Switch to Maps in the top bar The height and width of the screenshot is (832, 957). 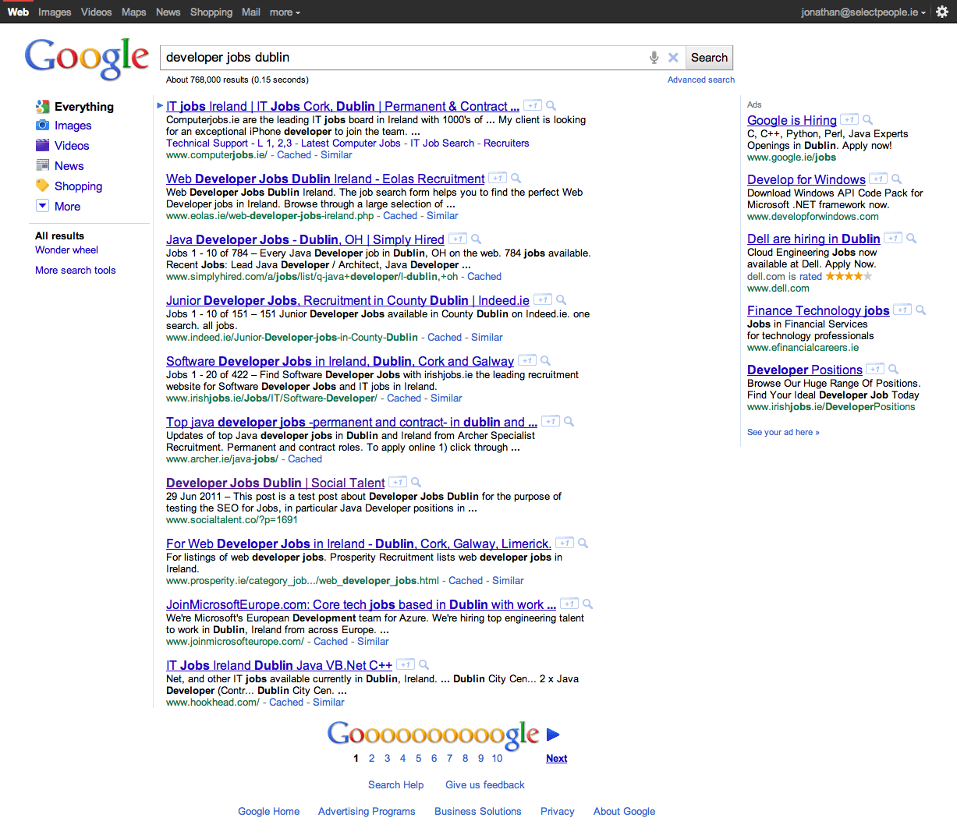click(133, 12)
